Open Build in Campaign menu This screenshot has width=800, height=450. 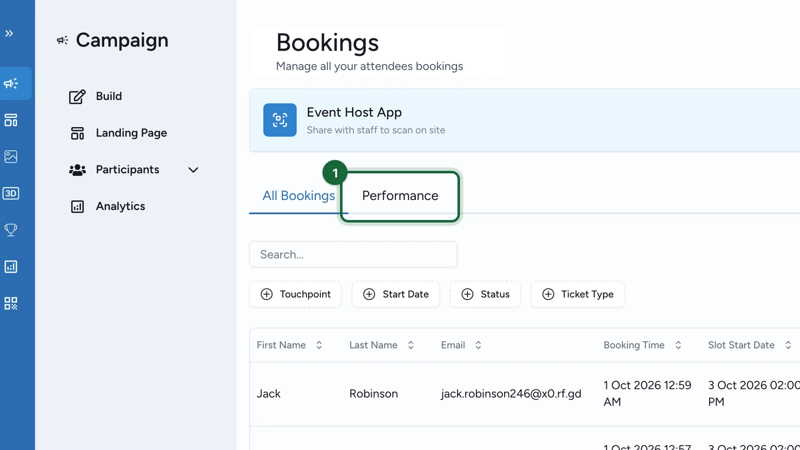[95, 96]
